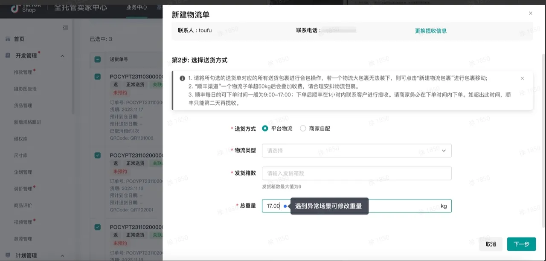Uncheck the first POCYPT2311030000 row checkbox
This screenshot has height=261, width=546.
point(98,77)
